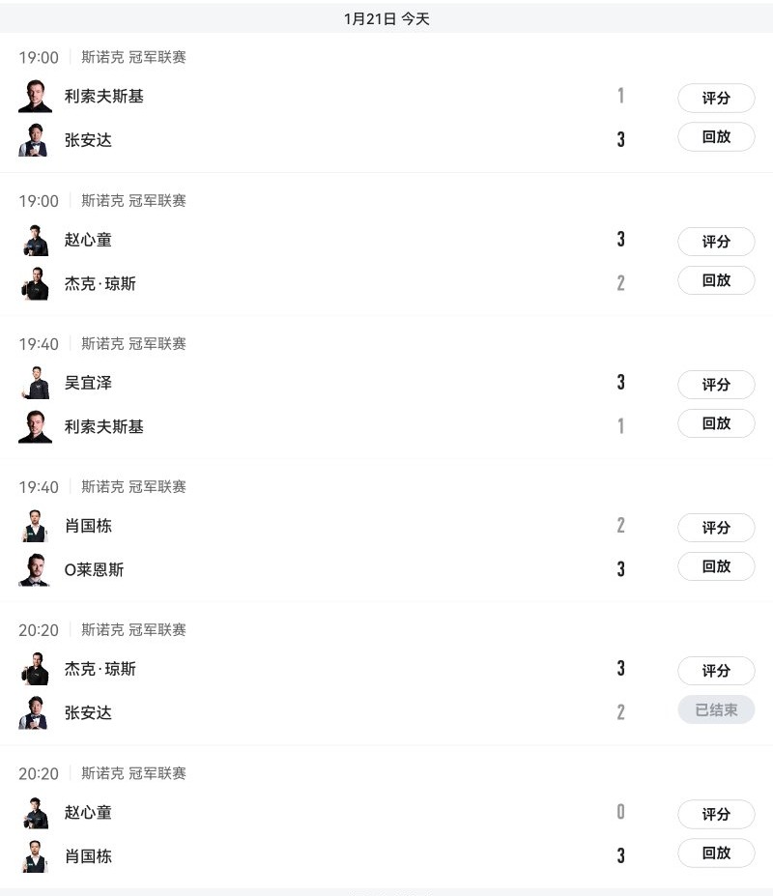Image resolution: width=773 pixels, height=896 pixels.
Task: Watch 回放 of 利索夫斯基 vs 张安达
Action: pos(716,137)
